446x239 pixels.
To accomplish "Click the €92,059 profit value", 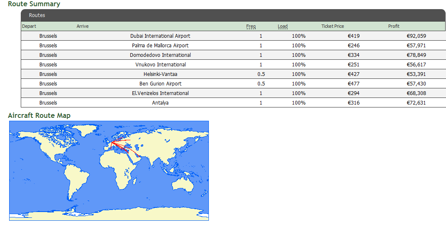I will 416,36.
